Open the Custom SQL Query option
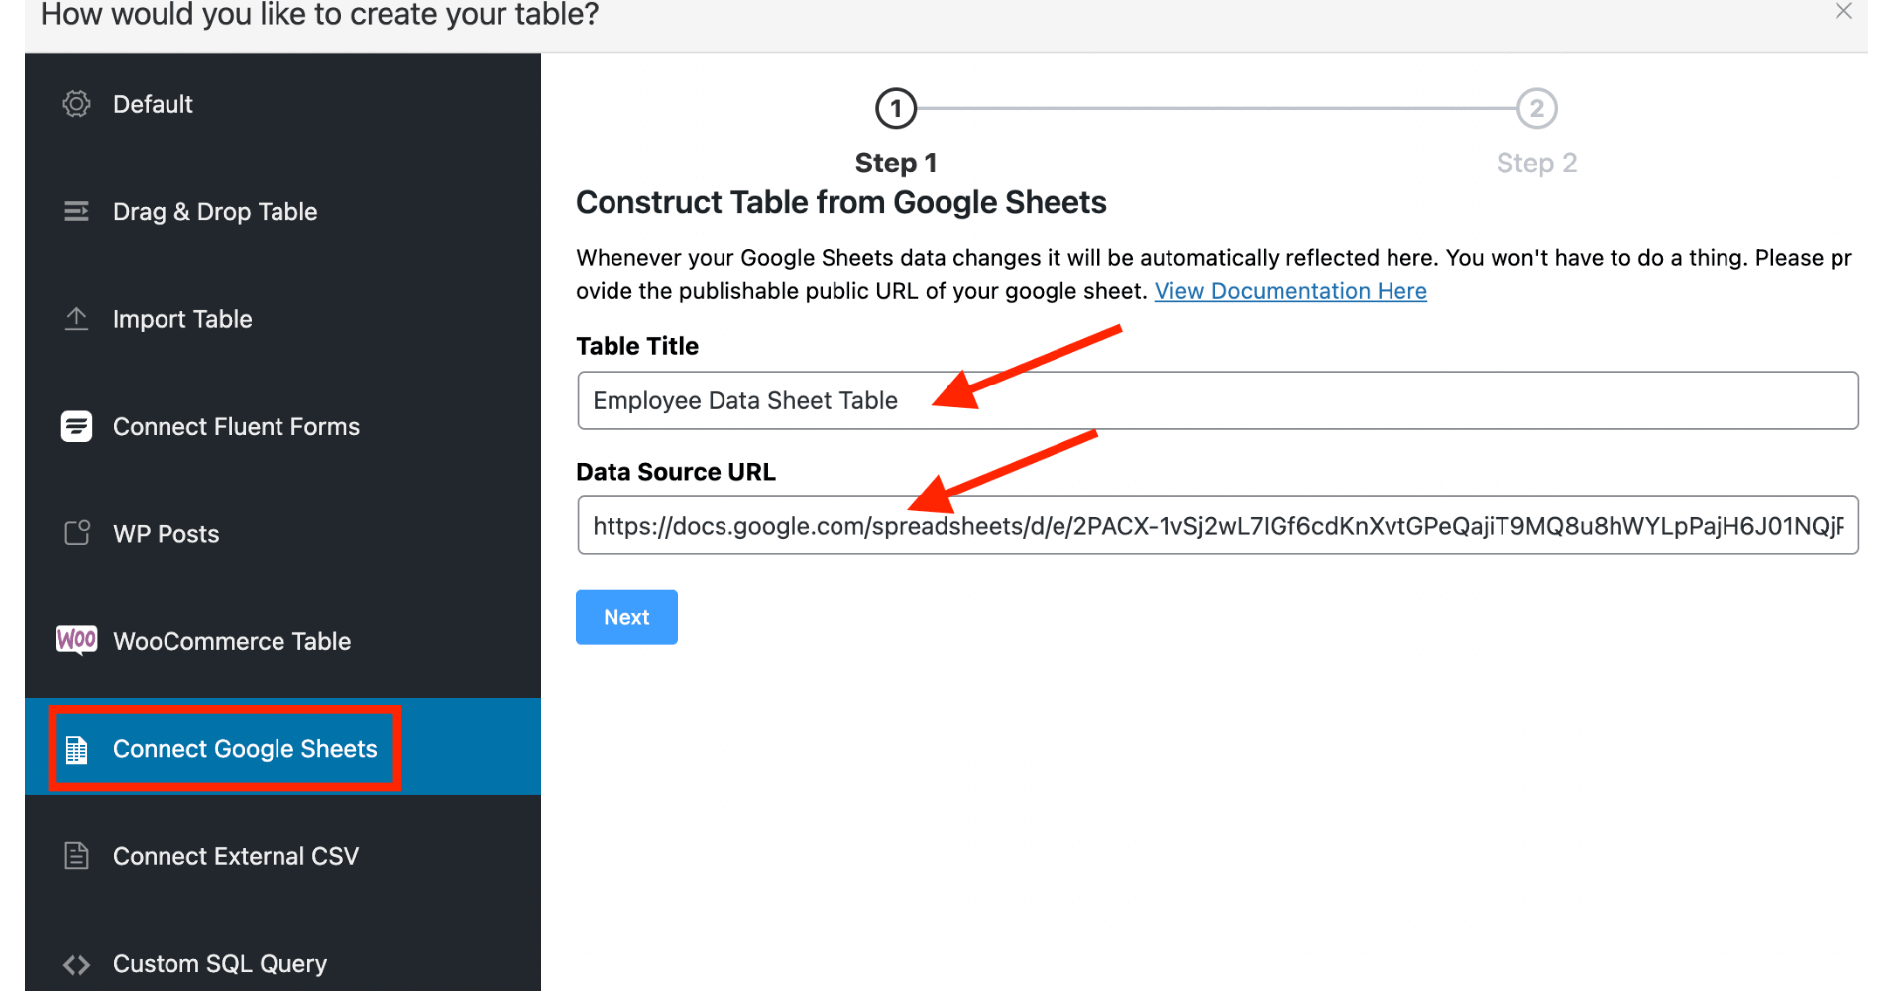The height and width of the screenshot is (991, 1893). 220,963
